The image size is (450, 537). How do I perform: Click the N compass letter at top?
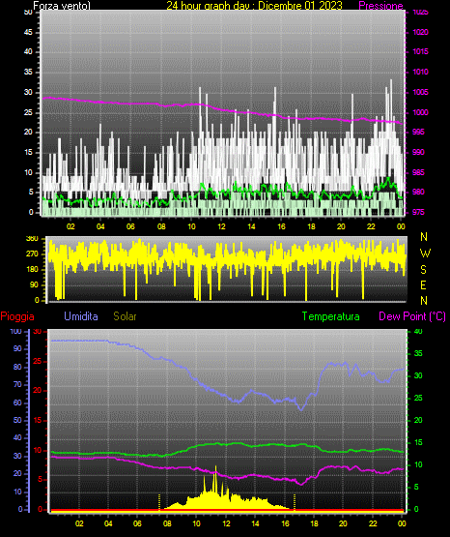pyautogui.click(x=424, y=237)
